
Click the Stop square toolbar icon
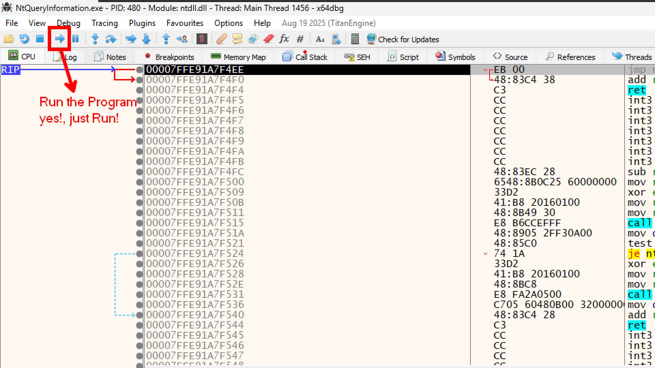point(40,39)
